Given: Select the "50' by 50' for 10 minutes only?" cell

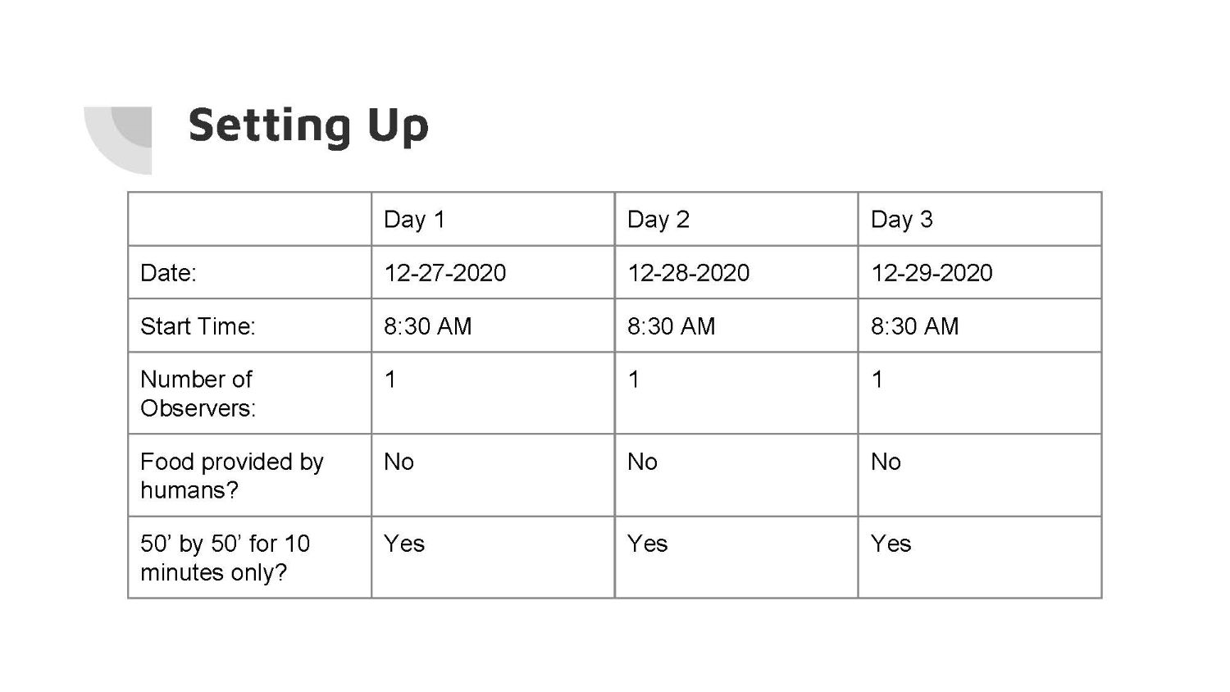Looking at the screenshot, I should point(249,558).
